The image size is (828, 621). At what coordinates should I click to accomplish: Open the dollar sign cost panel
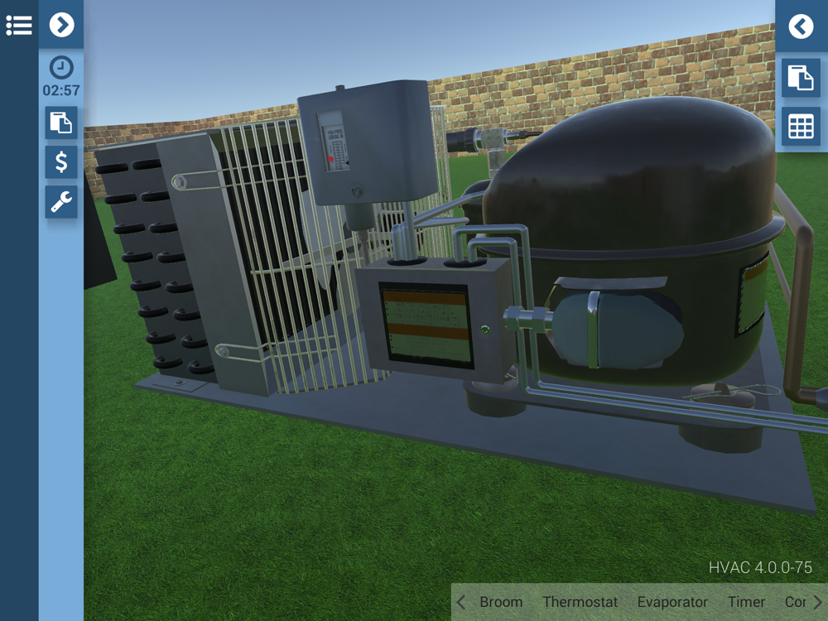[61, 162]
